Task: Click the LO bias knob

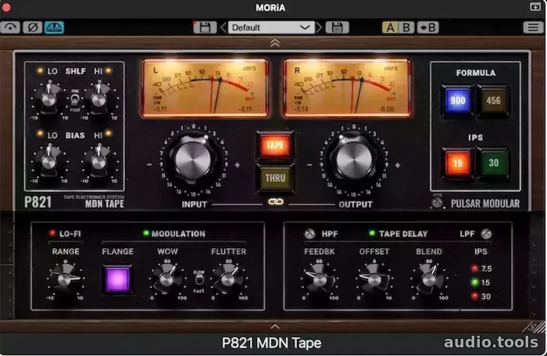Action: click(48, 162)
